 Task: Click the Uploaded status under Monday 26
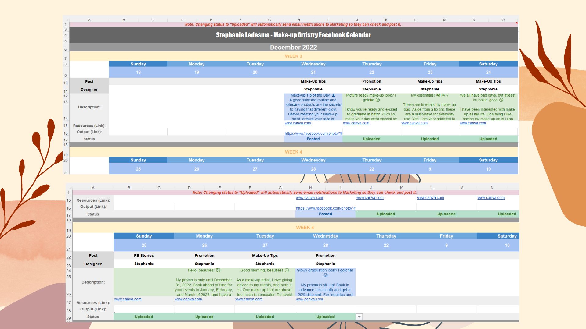[204, 317]
